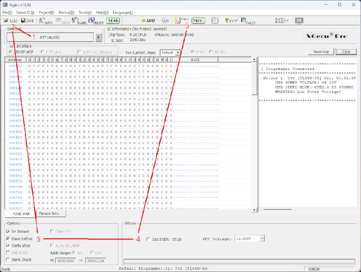Click the logic gate test toolbar icon
361x272 pixels.
point(282,20)
